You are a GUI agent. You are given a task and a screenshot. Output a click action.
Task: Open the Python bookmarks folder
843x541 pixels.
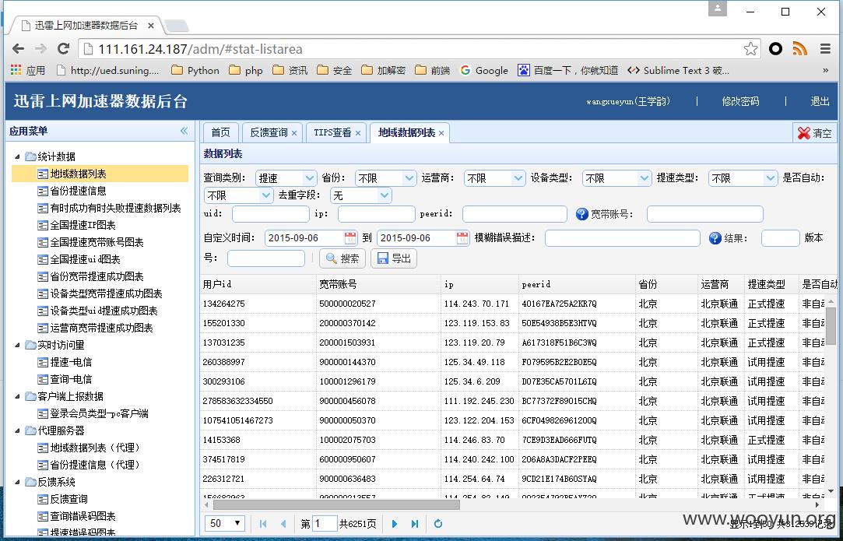pyautogui.click(x=195, y=71)
